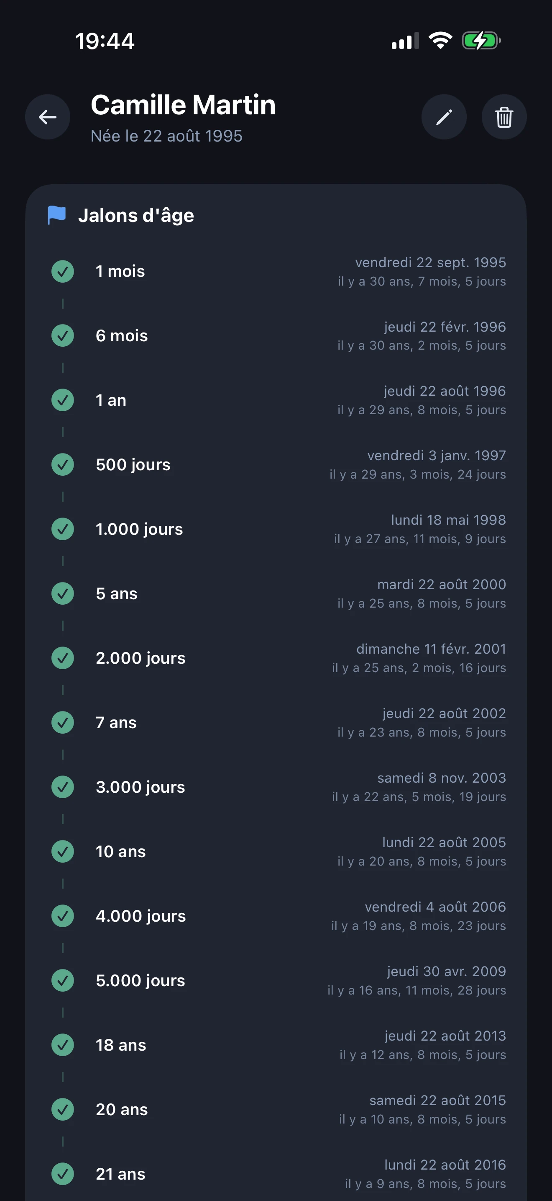Screen dimensions: 552x1201
Task: Tap birth date Née le 22 août 1995
Action: (x=166, y=136)
